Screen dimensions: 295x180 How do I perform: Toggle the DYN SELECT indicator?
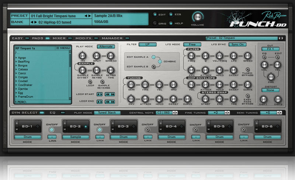(x=42, y=112)
